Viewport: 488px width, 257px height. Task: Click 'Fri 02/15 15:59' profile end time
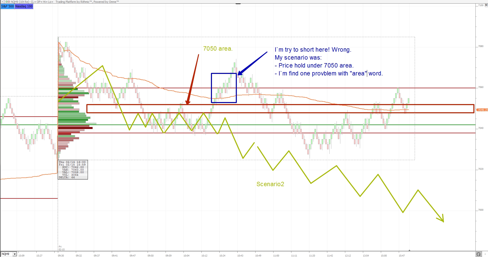72,165
